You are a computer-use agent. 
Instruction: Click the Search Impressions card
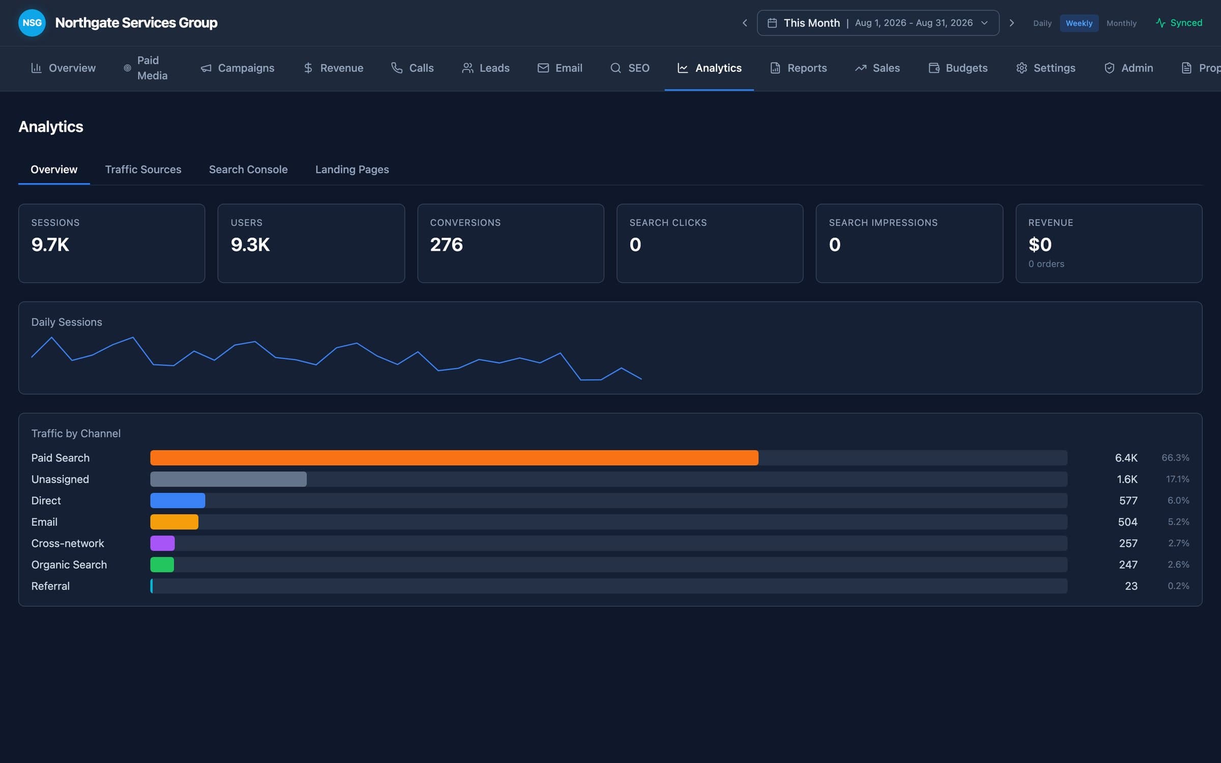909,243
